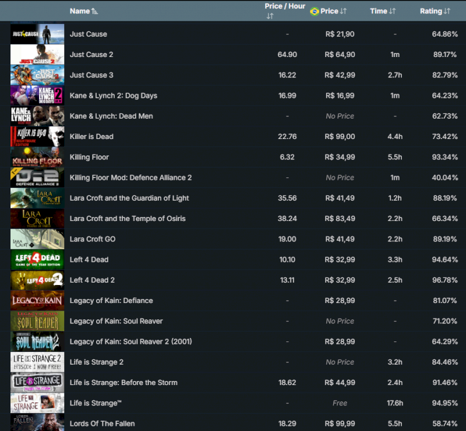This screenshot has height=431, width=466.
Task: Click the Brazil flag icon beside Price
Action: point(315,11)
